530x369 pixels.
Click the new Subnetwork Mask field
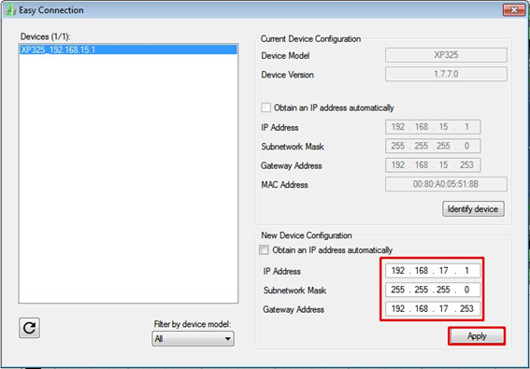coord(433,290)
